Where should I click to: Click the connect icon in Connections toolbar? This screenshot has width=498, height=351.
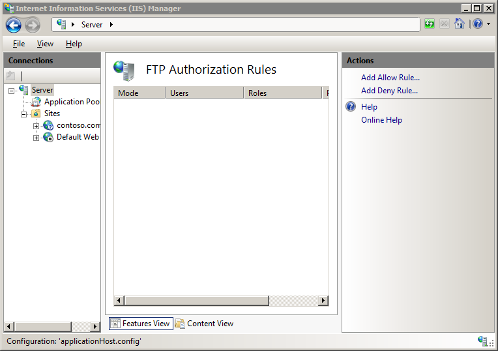coord(10,76)
